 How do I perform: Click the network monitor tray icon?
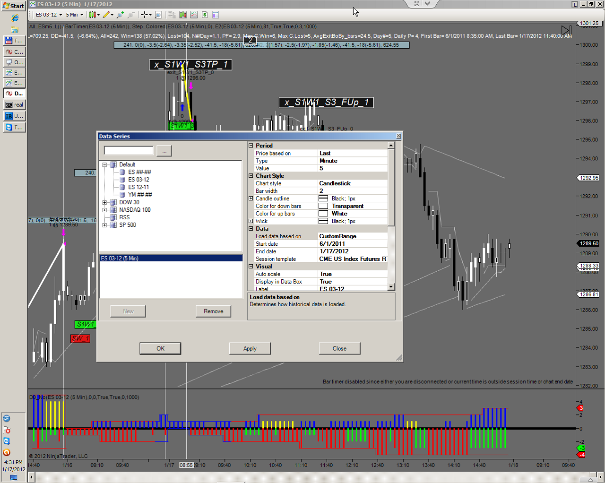point(13,478)
